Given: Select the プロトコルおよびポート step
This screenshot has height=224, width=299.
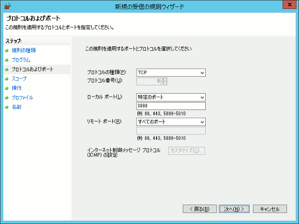Looking at the screenshot, I should coord(32,69).
